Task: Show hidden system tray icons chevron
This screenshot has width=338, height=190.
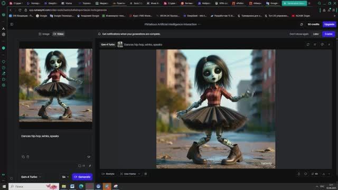Action: tap(317, 186)
